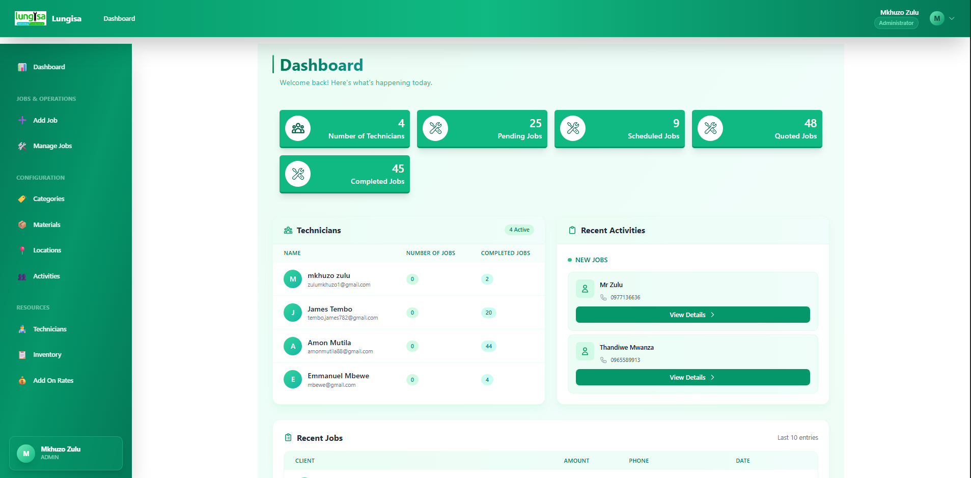Open Dashboard in the sidebar menu

tap(49, 67)
